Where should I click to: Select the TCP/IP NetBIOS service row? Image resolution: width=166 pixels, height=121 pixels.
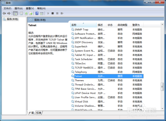[107, 68]
